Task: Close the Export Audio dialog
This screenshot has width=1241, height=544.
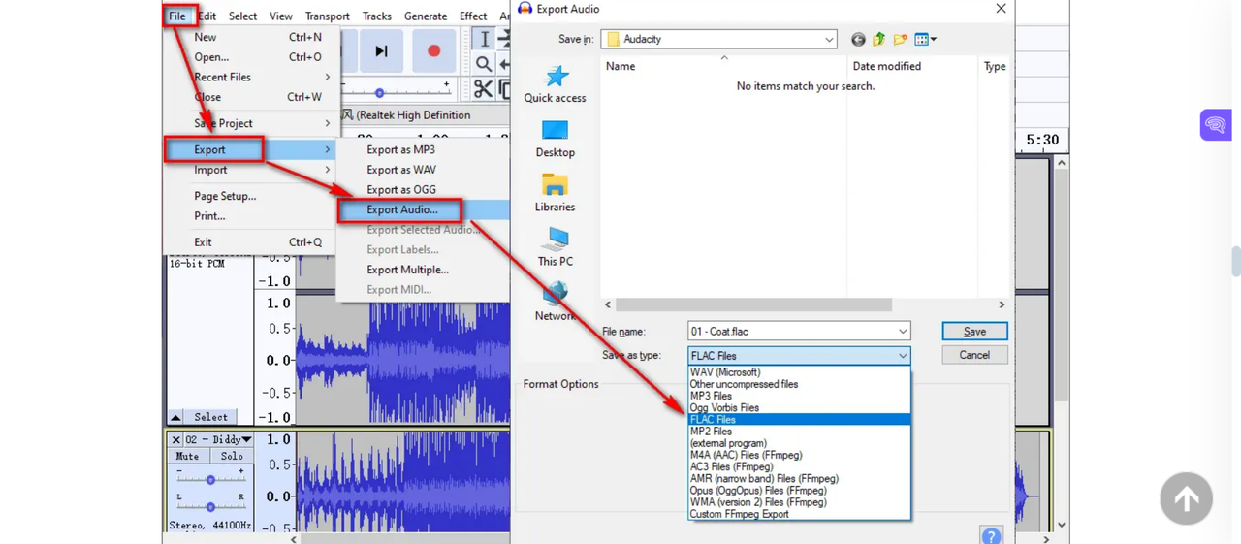Action: pyautogui.click(x=1001, y=9)
